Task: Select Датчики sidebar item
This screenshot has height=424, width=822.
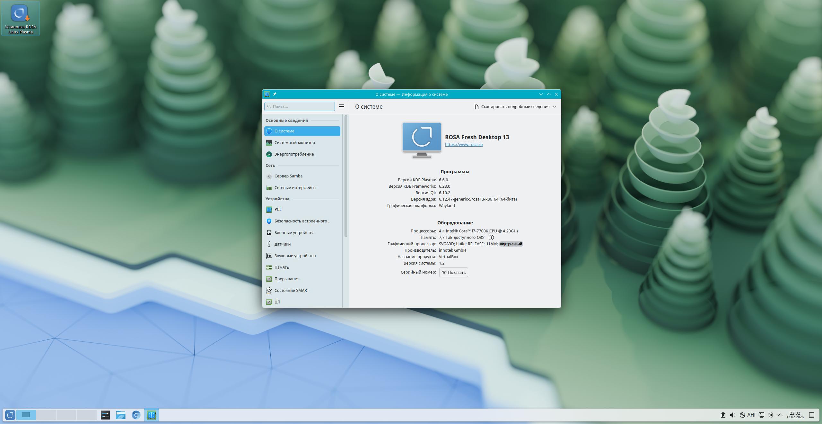Action: pyautogui.click(x=282, y=244)
